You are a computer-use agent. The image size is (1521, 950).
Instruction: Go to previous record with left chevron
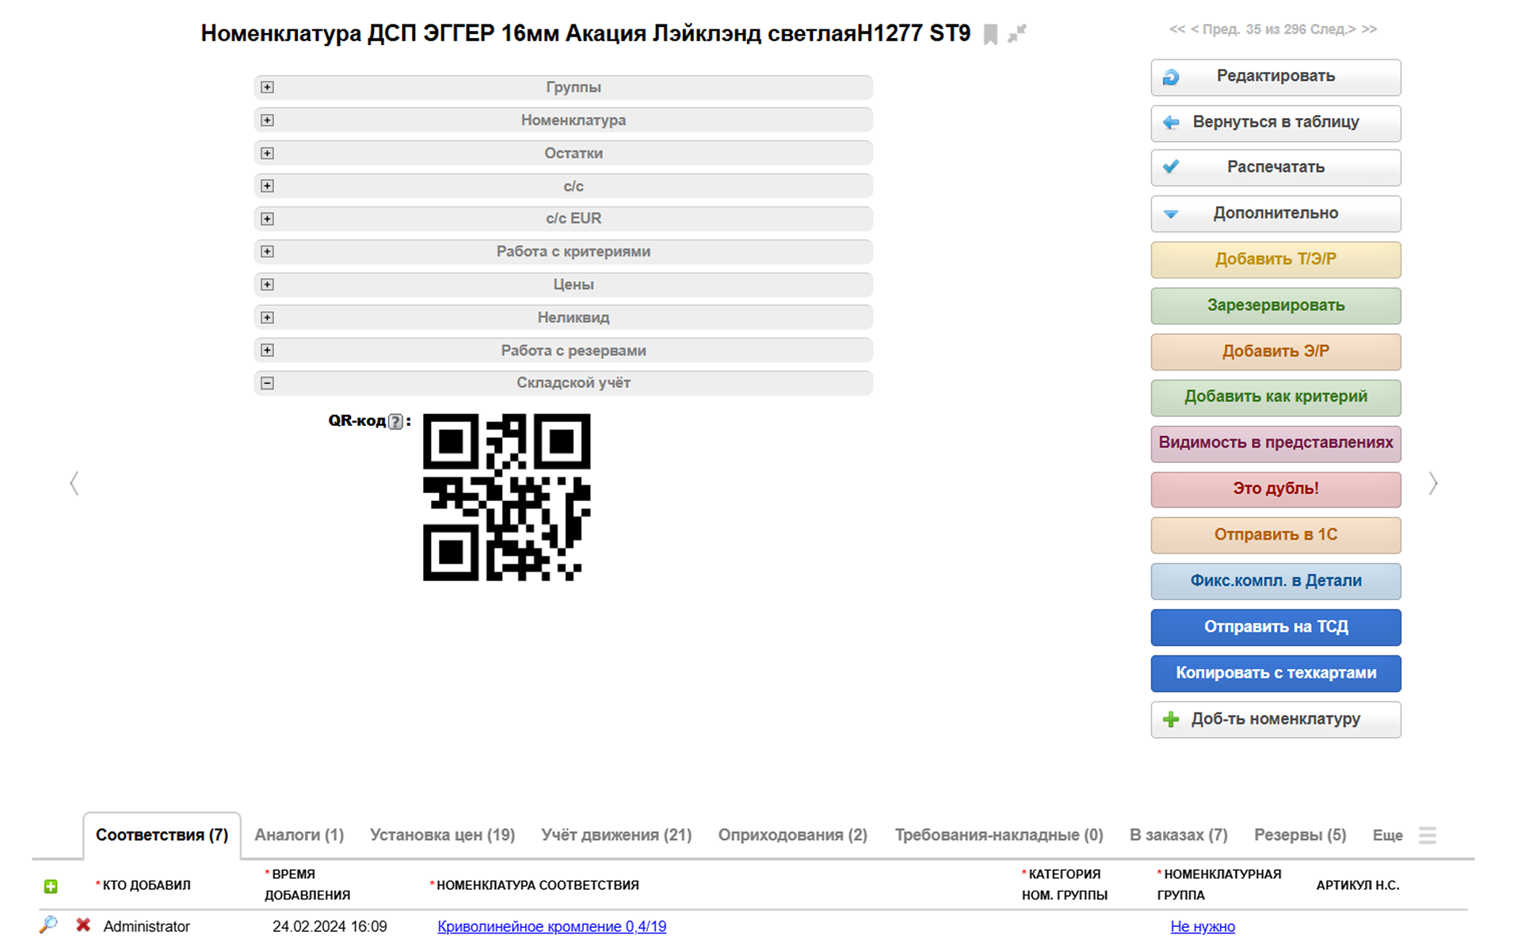click(x=74, y=484)
